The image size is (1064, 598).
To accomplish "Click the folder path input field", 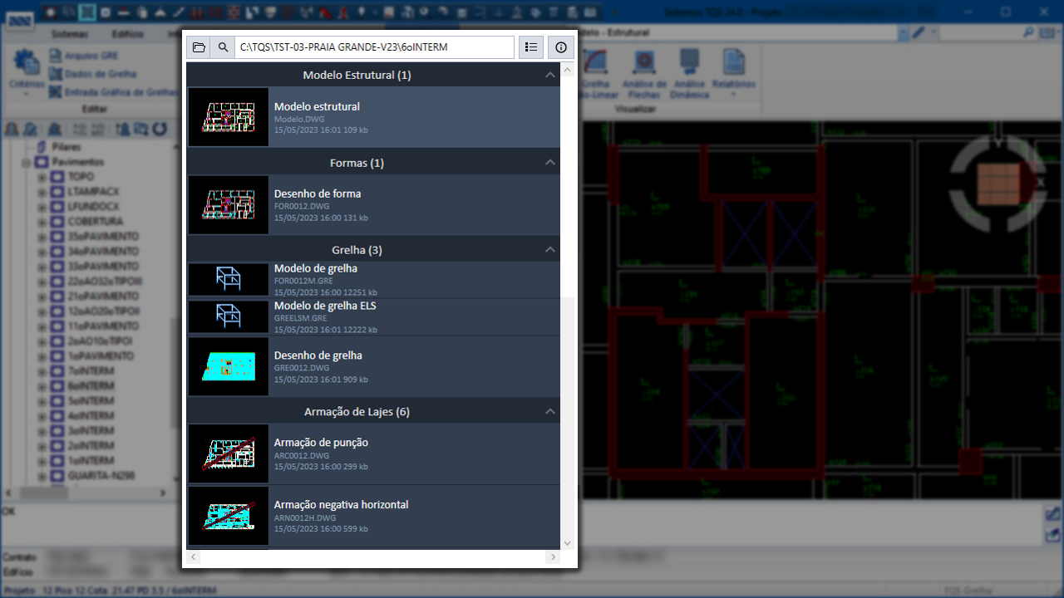I will coord(374,47).
